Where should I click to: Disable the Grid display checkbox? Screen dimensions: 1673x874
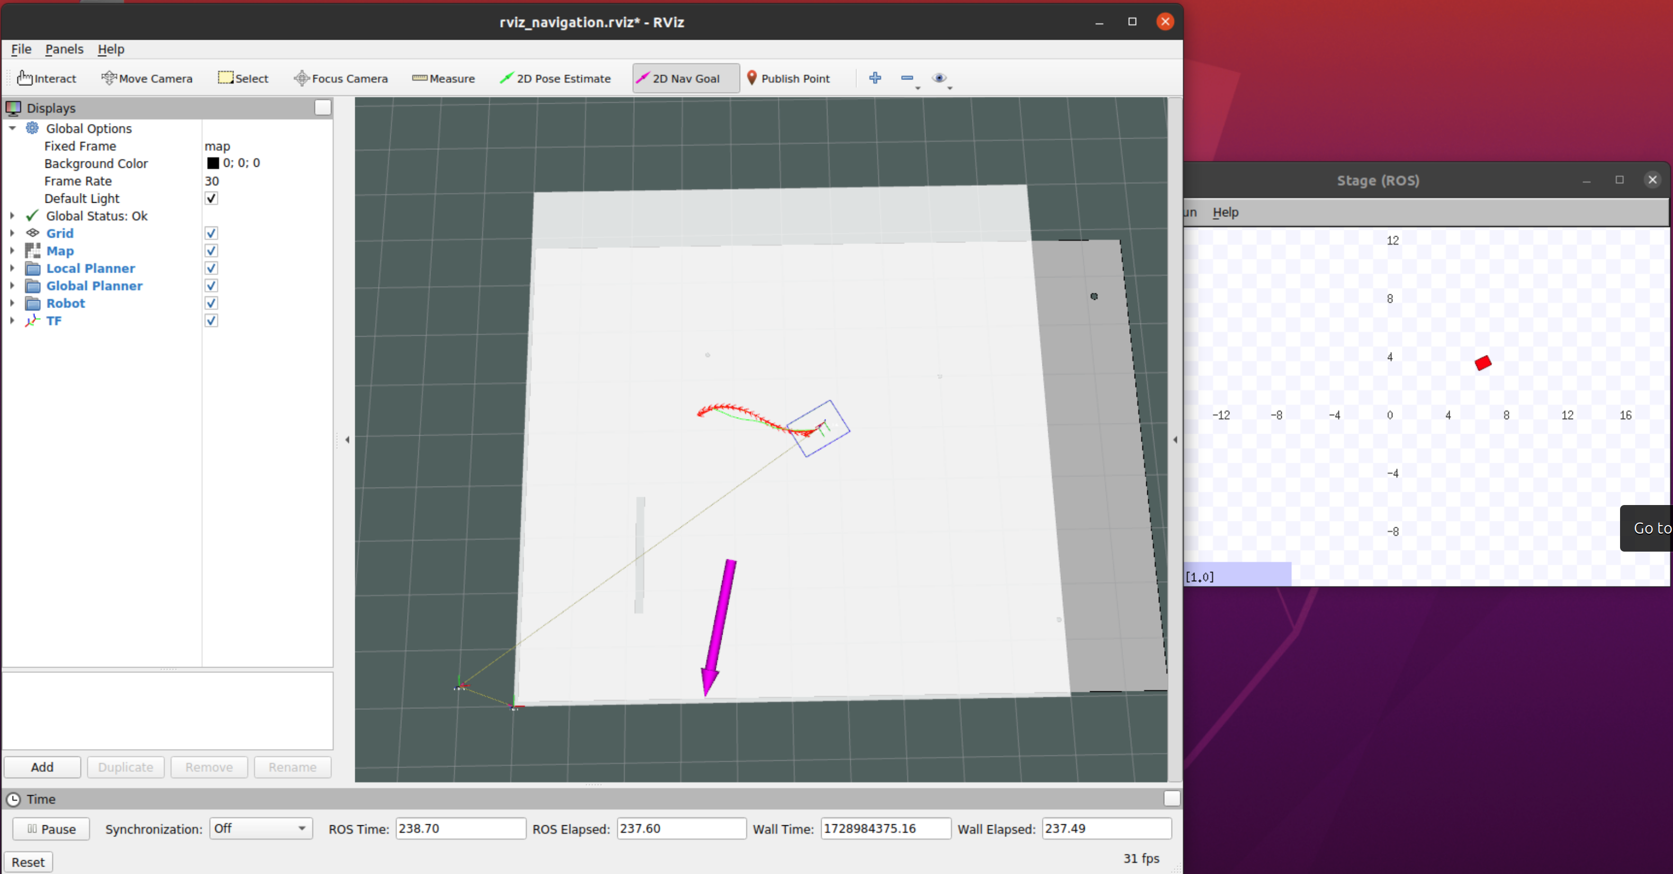(x=211, y=233)
